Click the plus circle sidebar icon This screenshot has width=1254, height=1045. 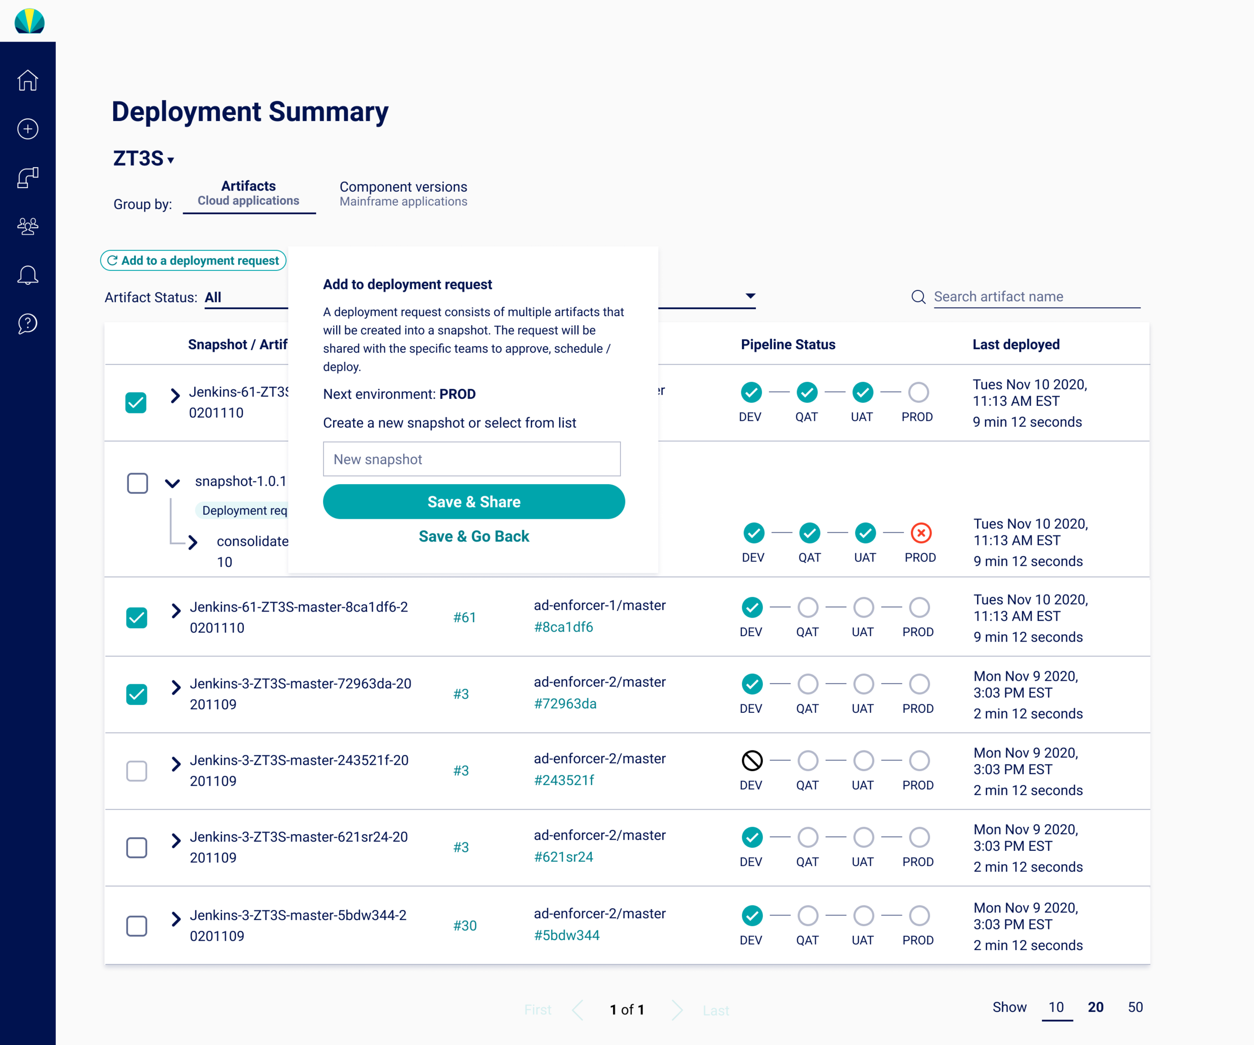(28, 129)
